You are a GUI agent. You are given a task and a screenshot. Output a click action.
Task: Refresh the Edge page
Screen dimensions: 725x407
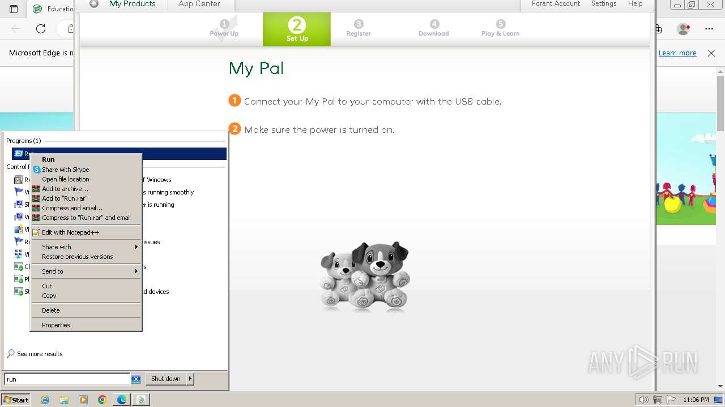pyautogui.click(x=41, y=28)
